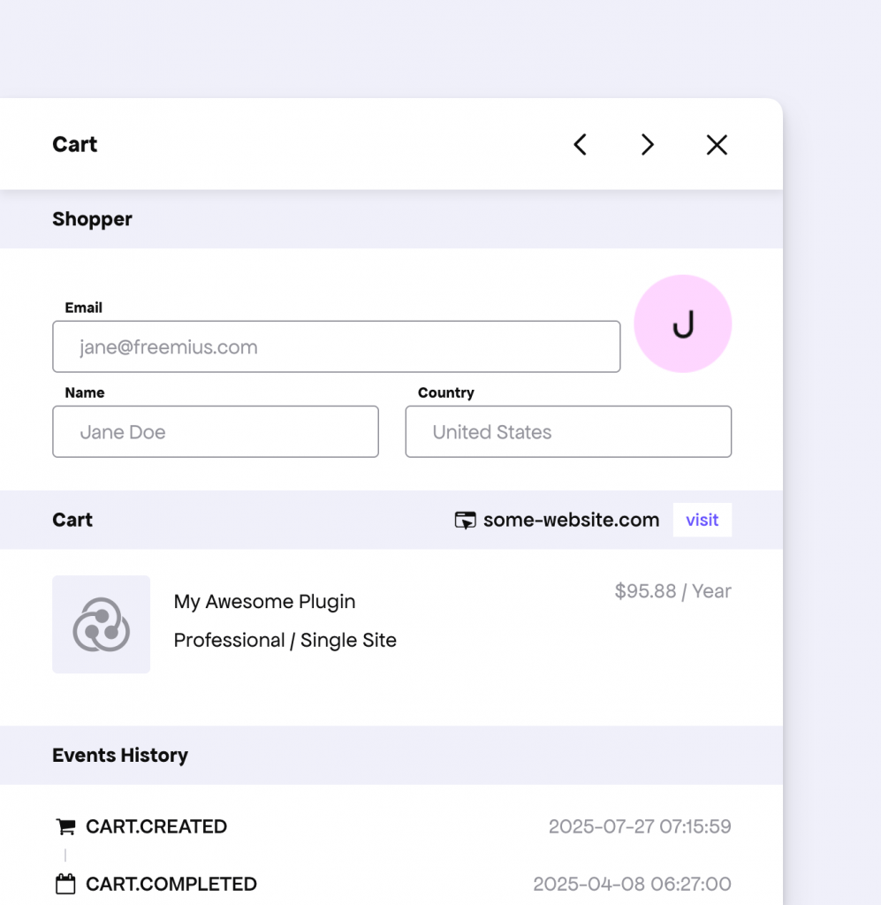
Task: Select the Professional / Single Site plan text
Action: 285,640
